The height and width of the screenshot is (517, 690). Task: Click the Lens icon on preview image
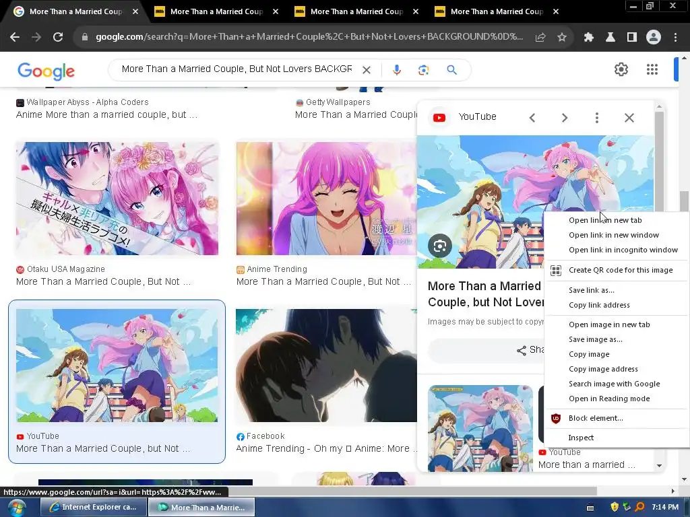click(x=439, y=246)
